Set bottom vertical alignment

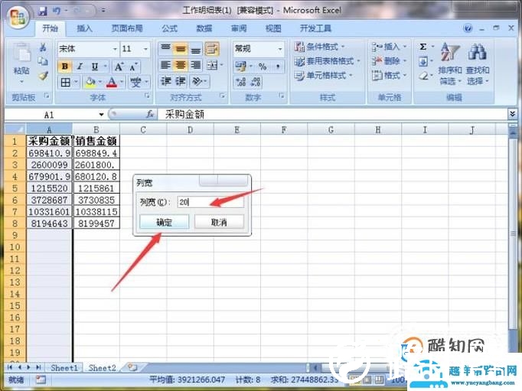[196, 49]
